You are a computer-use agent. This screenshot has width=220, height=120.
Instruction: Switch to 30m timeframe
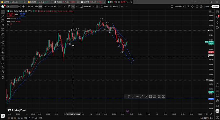click(x=45, y=7)
